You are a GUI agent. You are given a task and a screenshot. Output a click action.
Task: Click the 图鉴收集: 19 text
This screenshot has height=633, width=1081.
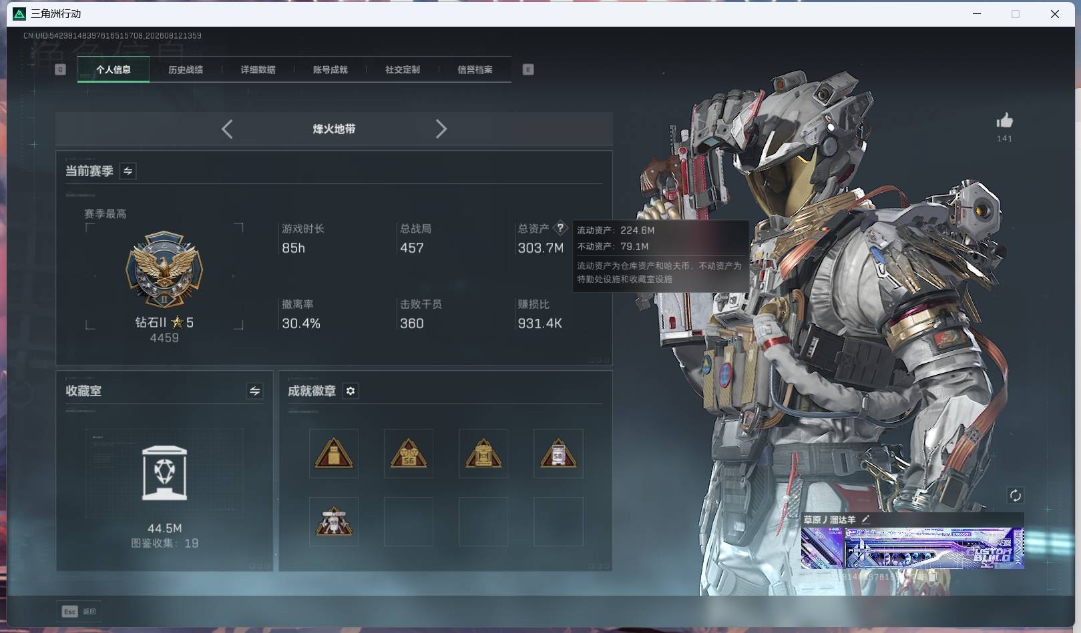point(165,543)
